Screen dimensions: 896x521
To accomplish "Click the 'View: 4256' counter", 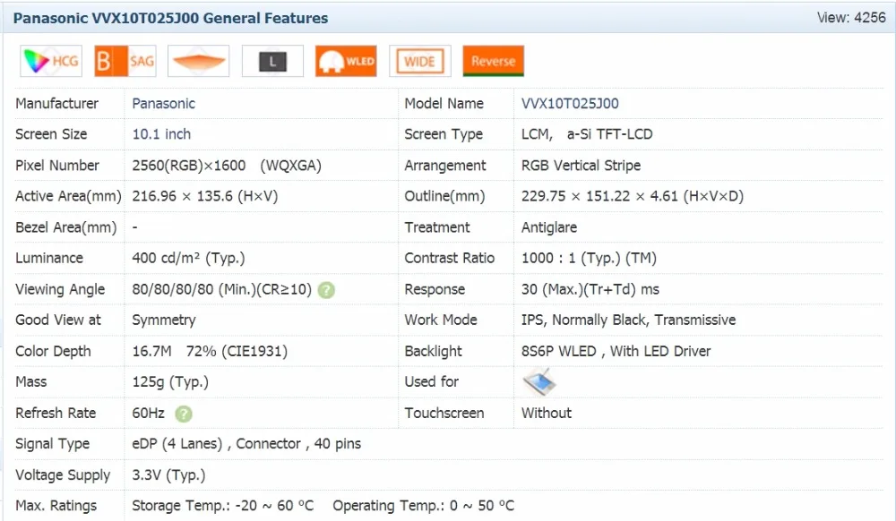I will pyautogui.click(x=851, y=18).
